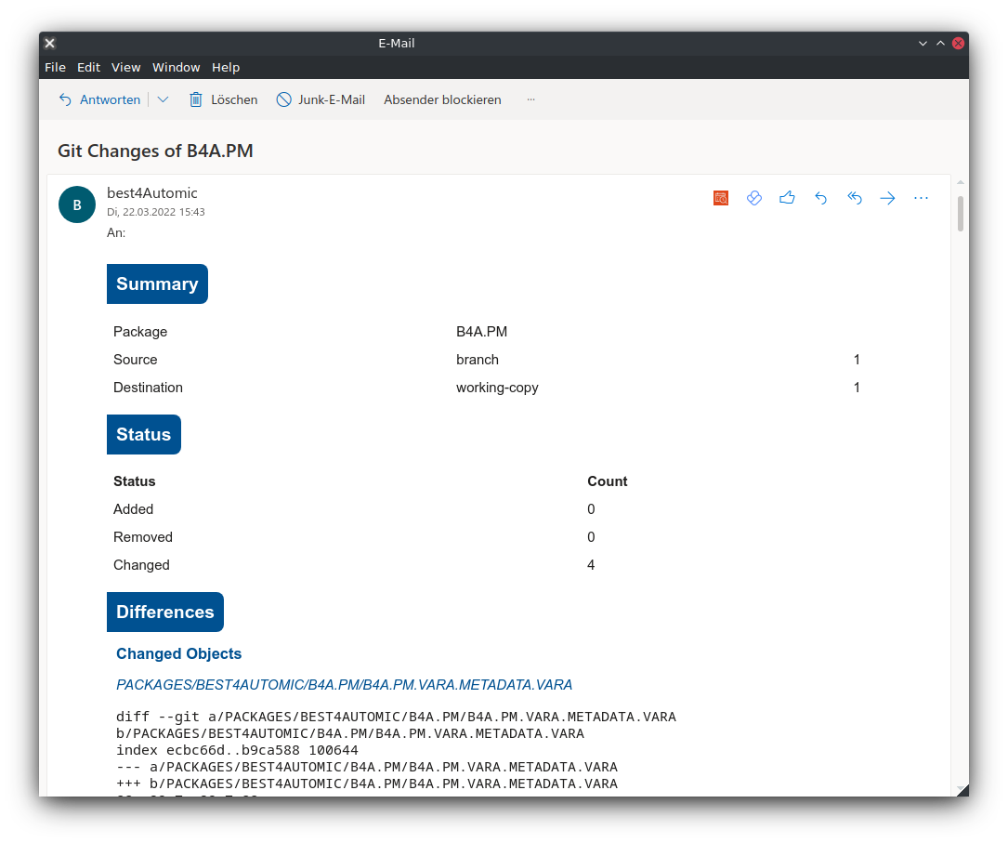This screenshot has height=843, width=1008.
Task: Click the message pane scrollbar thumb
Action: pos(961,214)
